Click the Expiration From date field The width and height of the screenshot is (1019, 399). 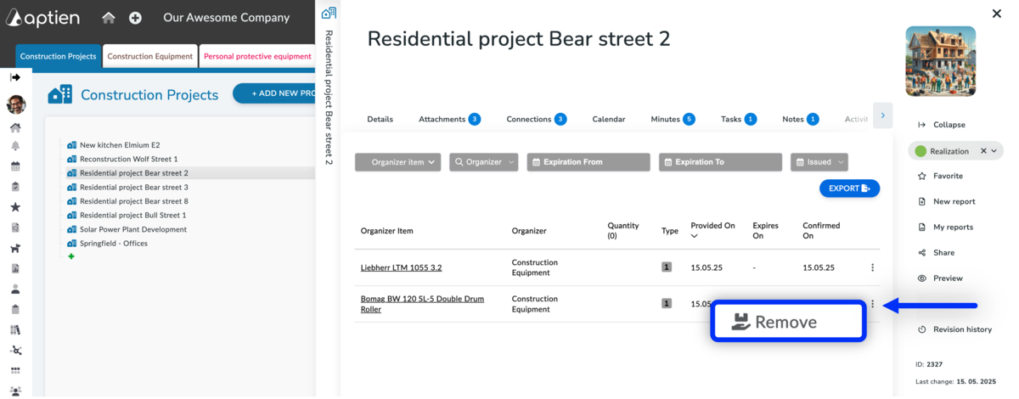588,162
